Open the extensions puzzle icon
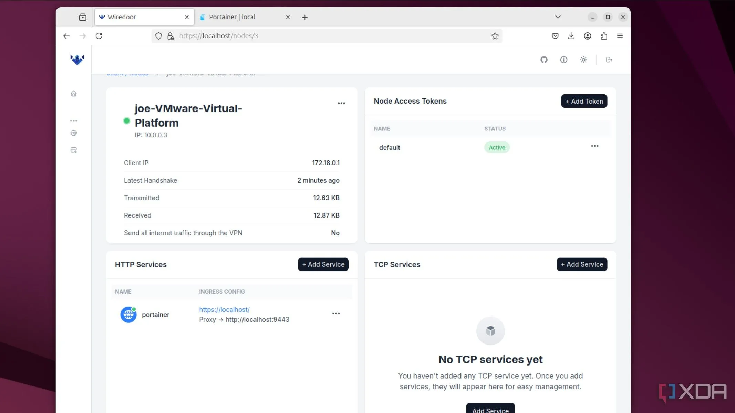This screenshot has width=735, height=413. click(x=604, y=36)
